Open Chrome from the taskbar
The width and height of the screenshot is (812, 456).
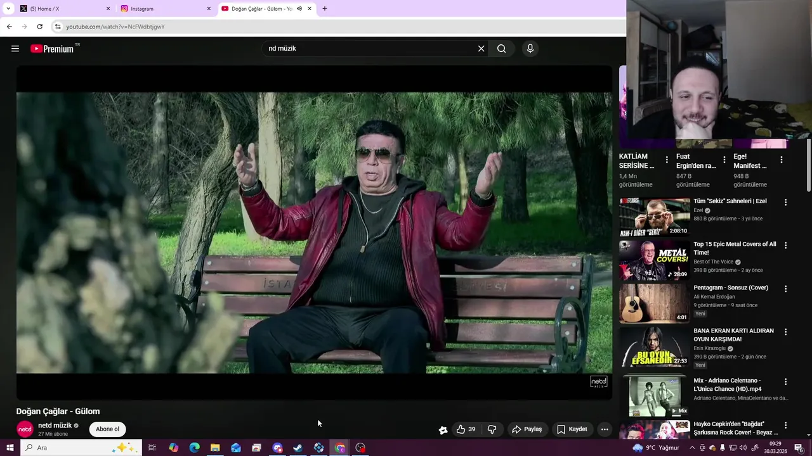[x=340, y=448]
